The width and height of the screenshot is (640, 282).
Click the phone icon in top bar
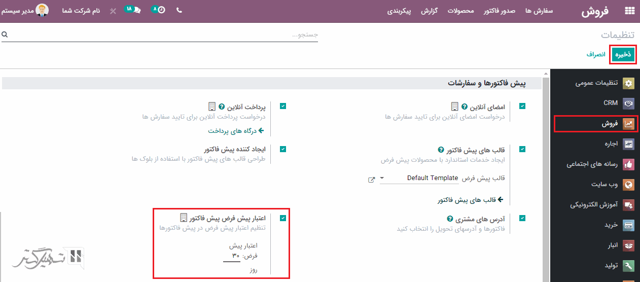(179, 10)
